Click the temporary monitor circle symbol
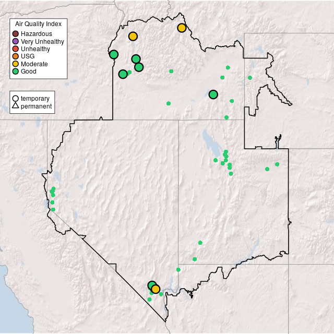Image resolution: width=334 pixels, height=334 pixels. point(16,98)
